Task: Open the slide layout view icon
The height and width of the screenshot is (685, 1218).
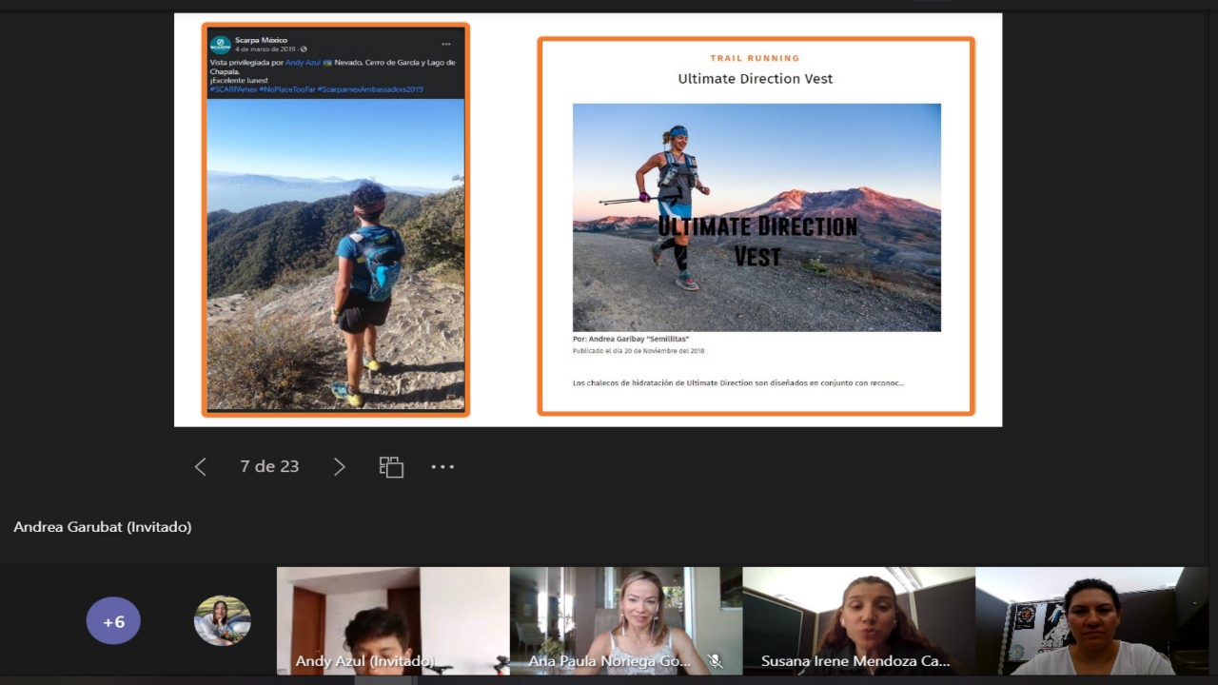Action: click(391, 466)
